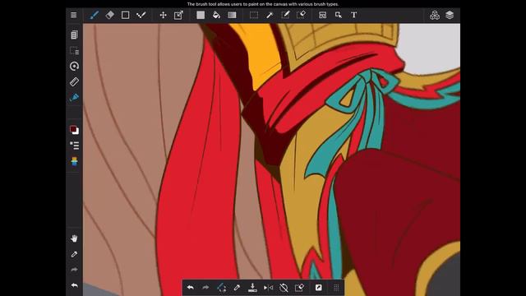Open the color palette icon in sidebar
Image resolution: width=526 pixels, height=296 pixels.
click(74, 161)
